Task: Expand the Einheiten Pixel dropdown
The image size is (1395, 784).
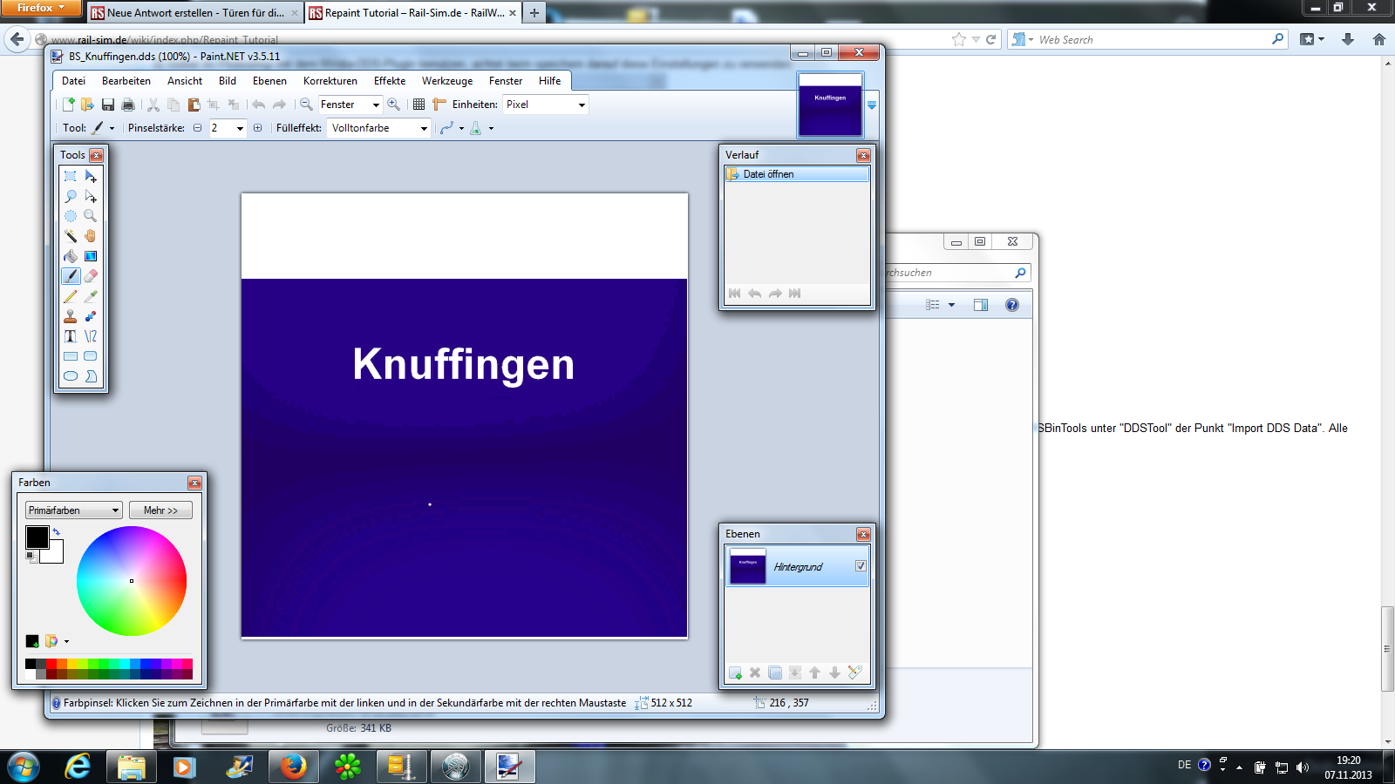Action: pyautogui.click(x=546, y=105)
